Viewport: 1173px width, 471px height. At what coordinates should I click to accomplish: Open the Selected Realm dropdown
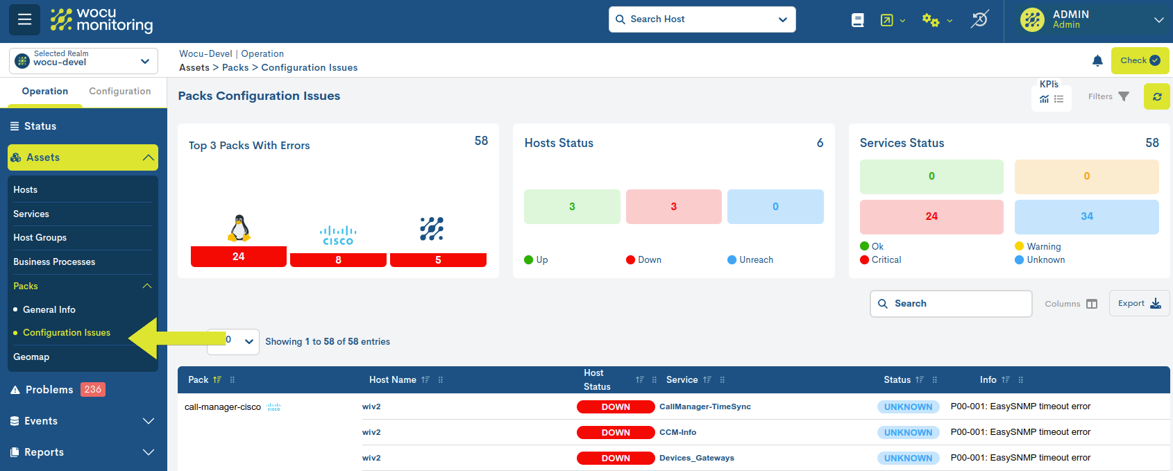[x=83, y=61]
